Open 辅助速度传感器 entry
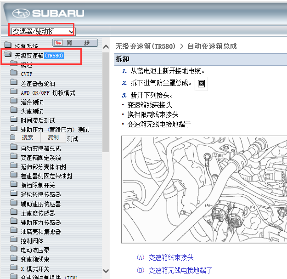287x279 pixels. click(40, 204)
